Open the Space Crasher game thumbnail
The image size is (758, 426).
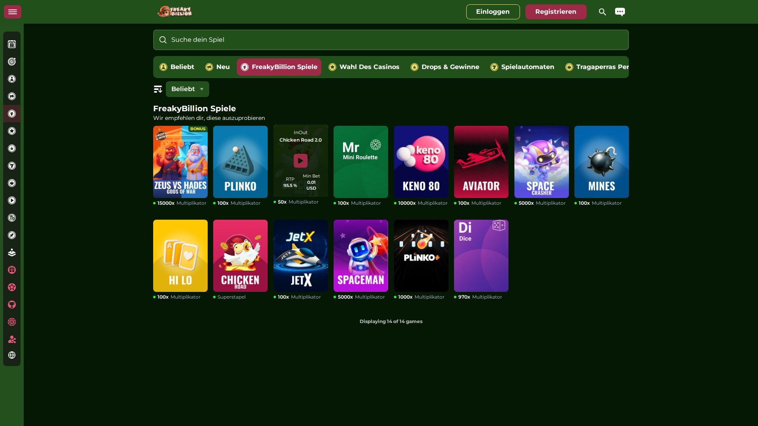click(542, 162)
